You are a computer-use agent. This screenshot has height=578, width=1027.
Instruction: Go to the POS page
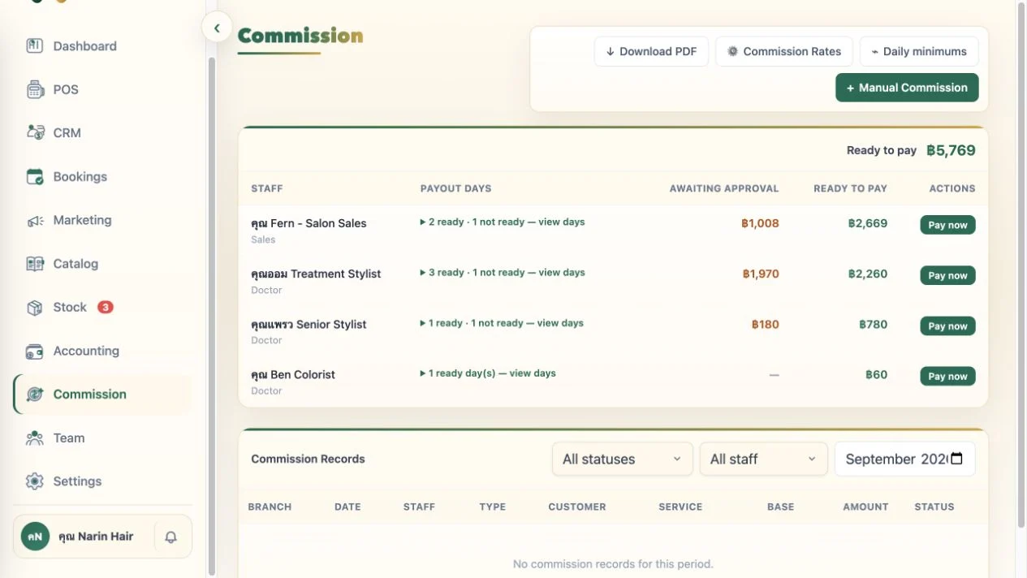click(102, 89)
